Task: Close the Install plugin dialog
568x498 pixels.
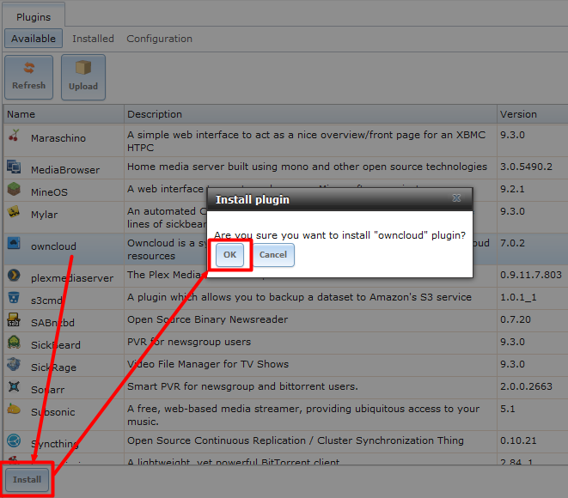Action: (456, 198)
